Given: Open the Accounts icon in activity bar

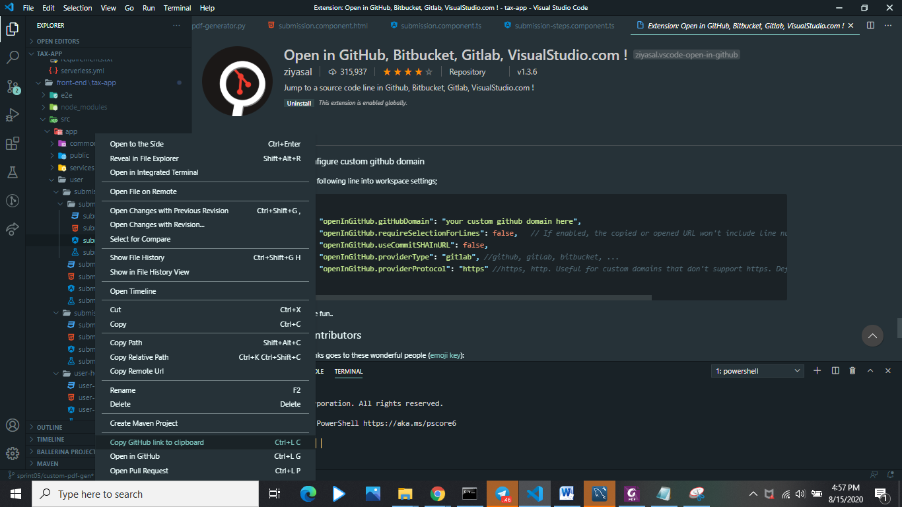Looking at the screenshot, I should tap(13, 425).
